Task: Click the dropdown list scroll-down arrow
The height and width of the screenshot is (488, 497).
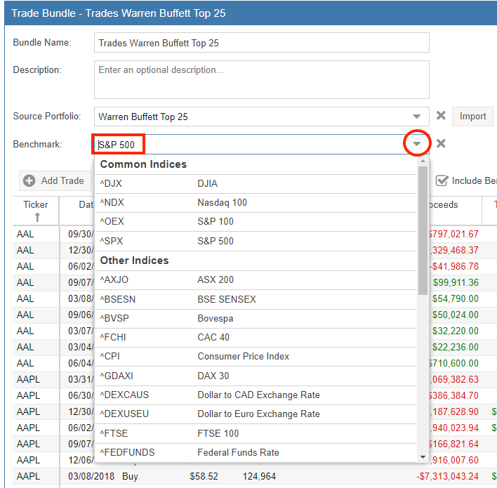Action: (x=423, y=457)
